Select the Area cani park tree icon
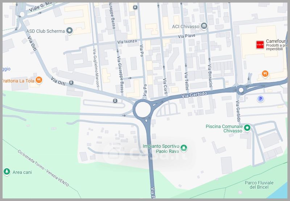The width and height of the screenshot is (290, 201). [7, 171]
